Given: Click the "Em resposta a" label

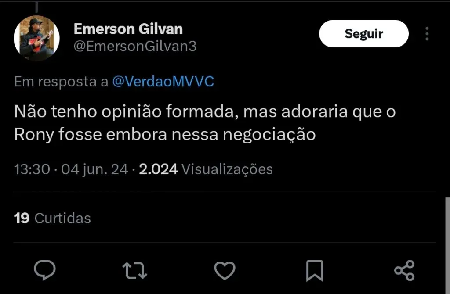Looking at the screenshot, I should coord(61,82).
